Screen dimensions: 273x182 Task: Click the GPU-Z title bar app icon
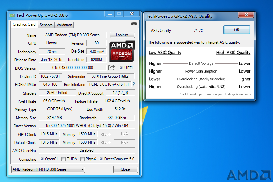[x=12, y=15]
